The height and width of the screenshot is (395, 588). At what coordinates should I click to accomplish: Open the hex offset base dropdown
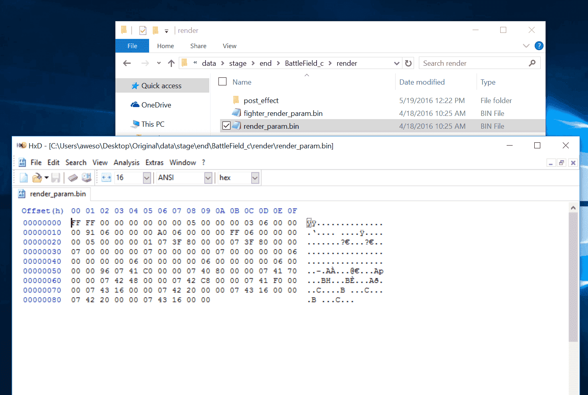point(255,178)
